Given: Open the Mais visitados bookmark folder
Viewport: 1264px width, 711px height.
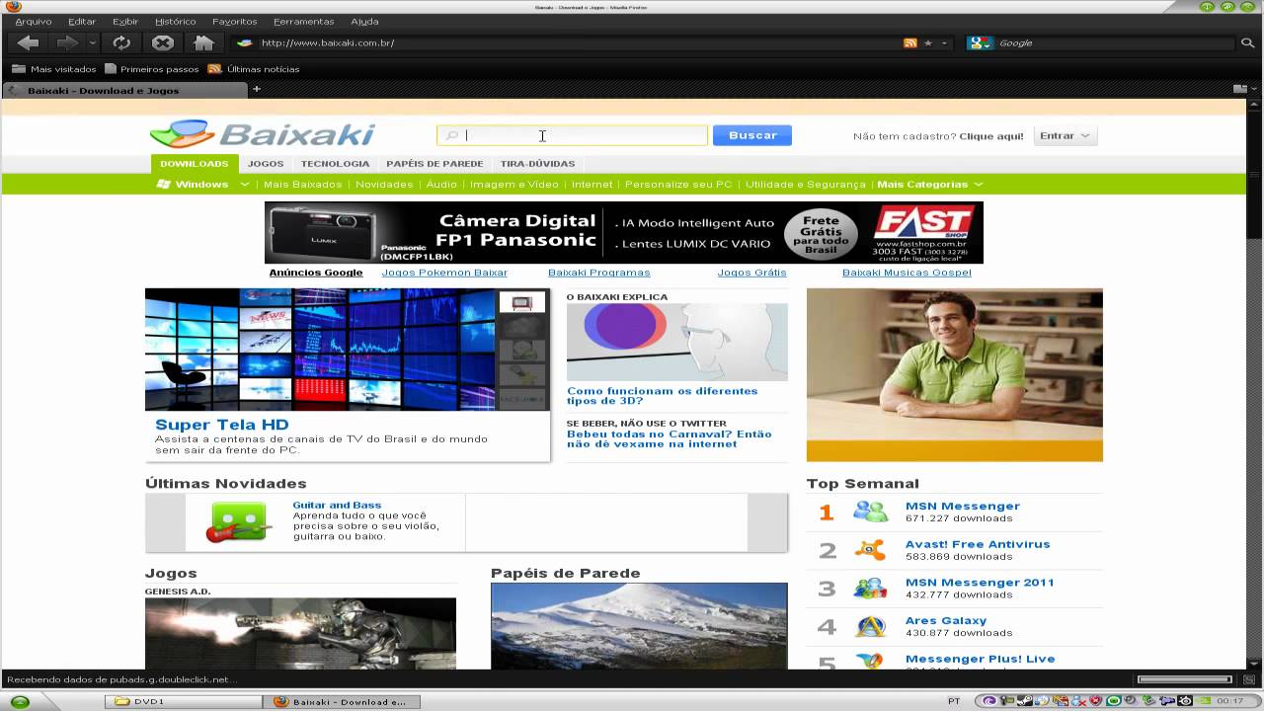Looking at the screenshot, I should [54, 69].
